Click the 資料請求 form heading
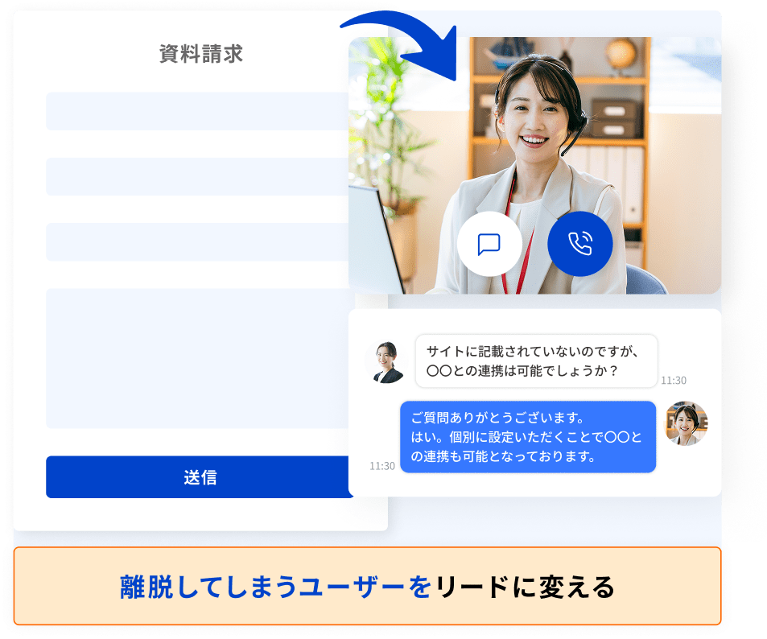The width and height of the screenshot is (767, 639). coord(201,54)
